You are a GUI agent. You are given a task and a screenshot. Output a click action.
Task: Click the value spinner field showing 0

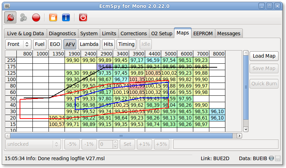106,145
